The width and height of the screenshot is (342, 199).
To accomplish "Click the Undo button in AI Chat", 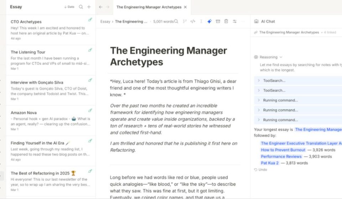I will (x=261, y=170).
